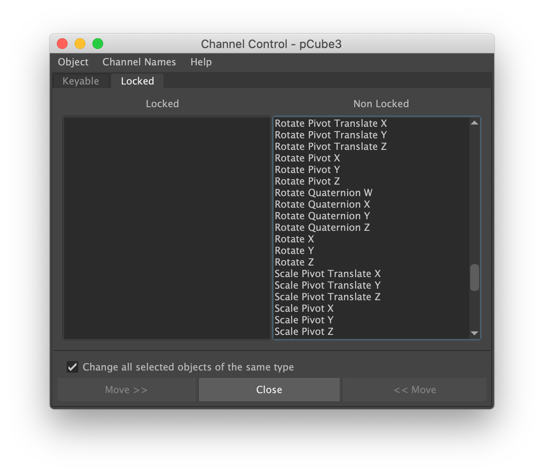Screen dimensions: 544x475
Task: Click the 'Move >>' button
Action: point(126,390)
